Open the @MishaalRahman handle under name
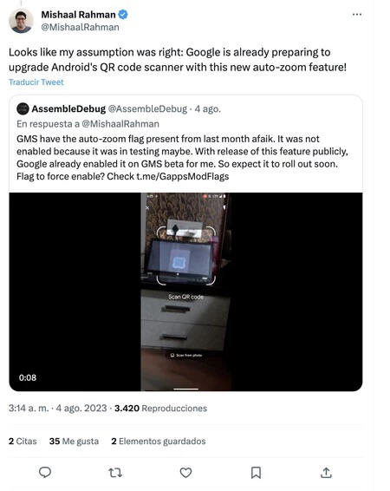Image resolution: width=390 pixels, height=491 pixels. click(x=80, y=27)
